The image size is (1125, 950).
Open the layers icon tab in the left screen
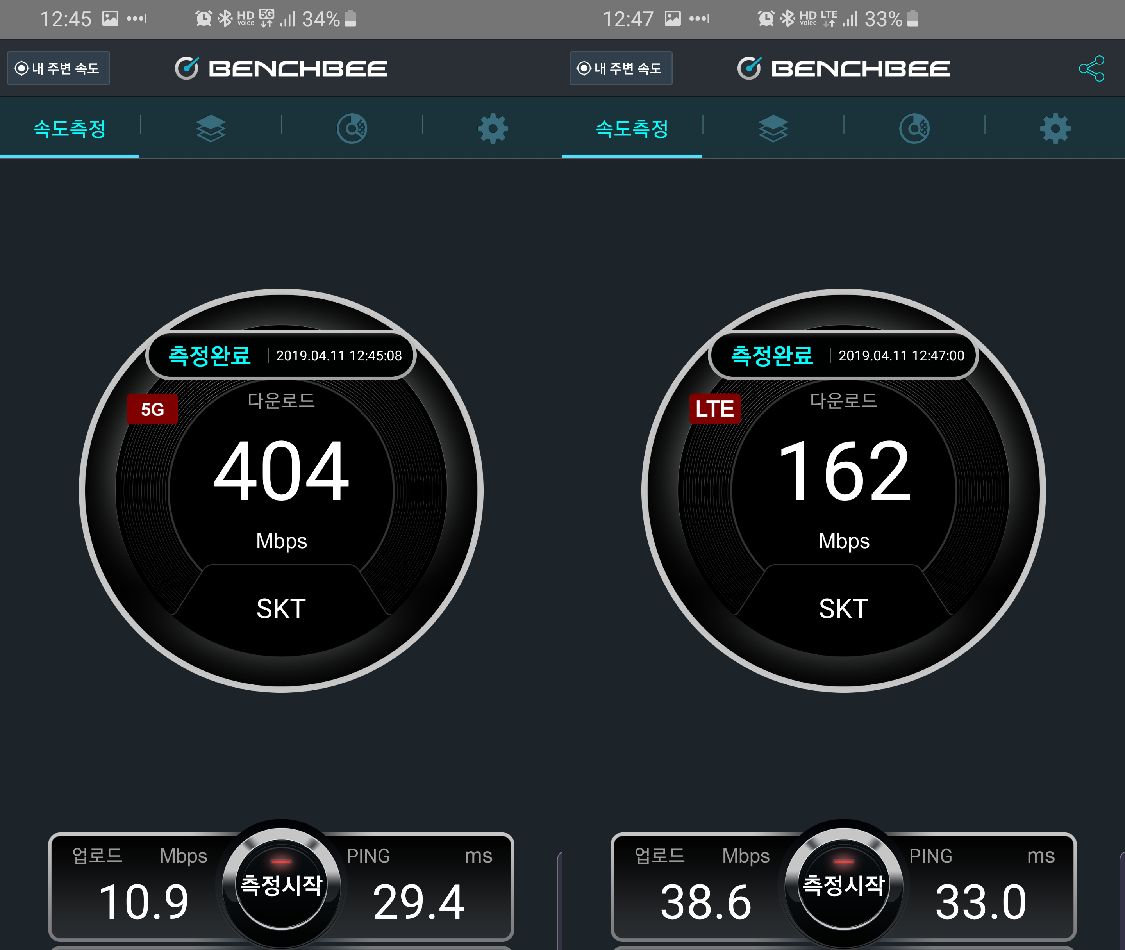tap(211, 128)
